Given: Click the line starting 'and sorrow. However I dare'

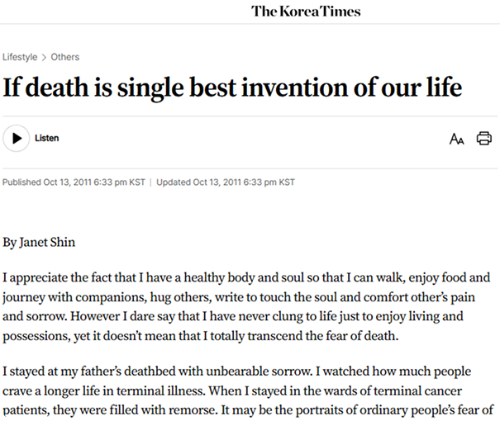Looking at the screenshot, I should [233, 316].
